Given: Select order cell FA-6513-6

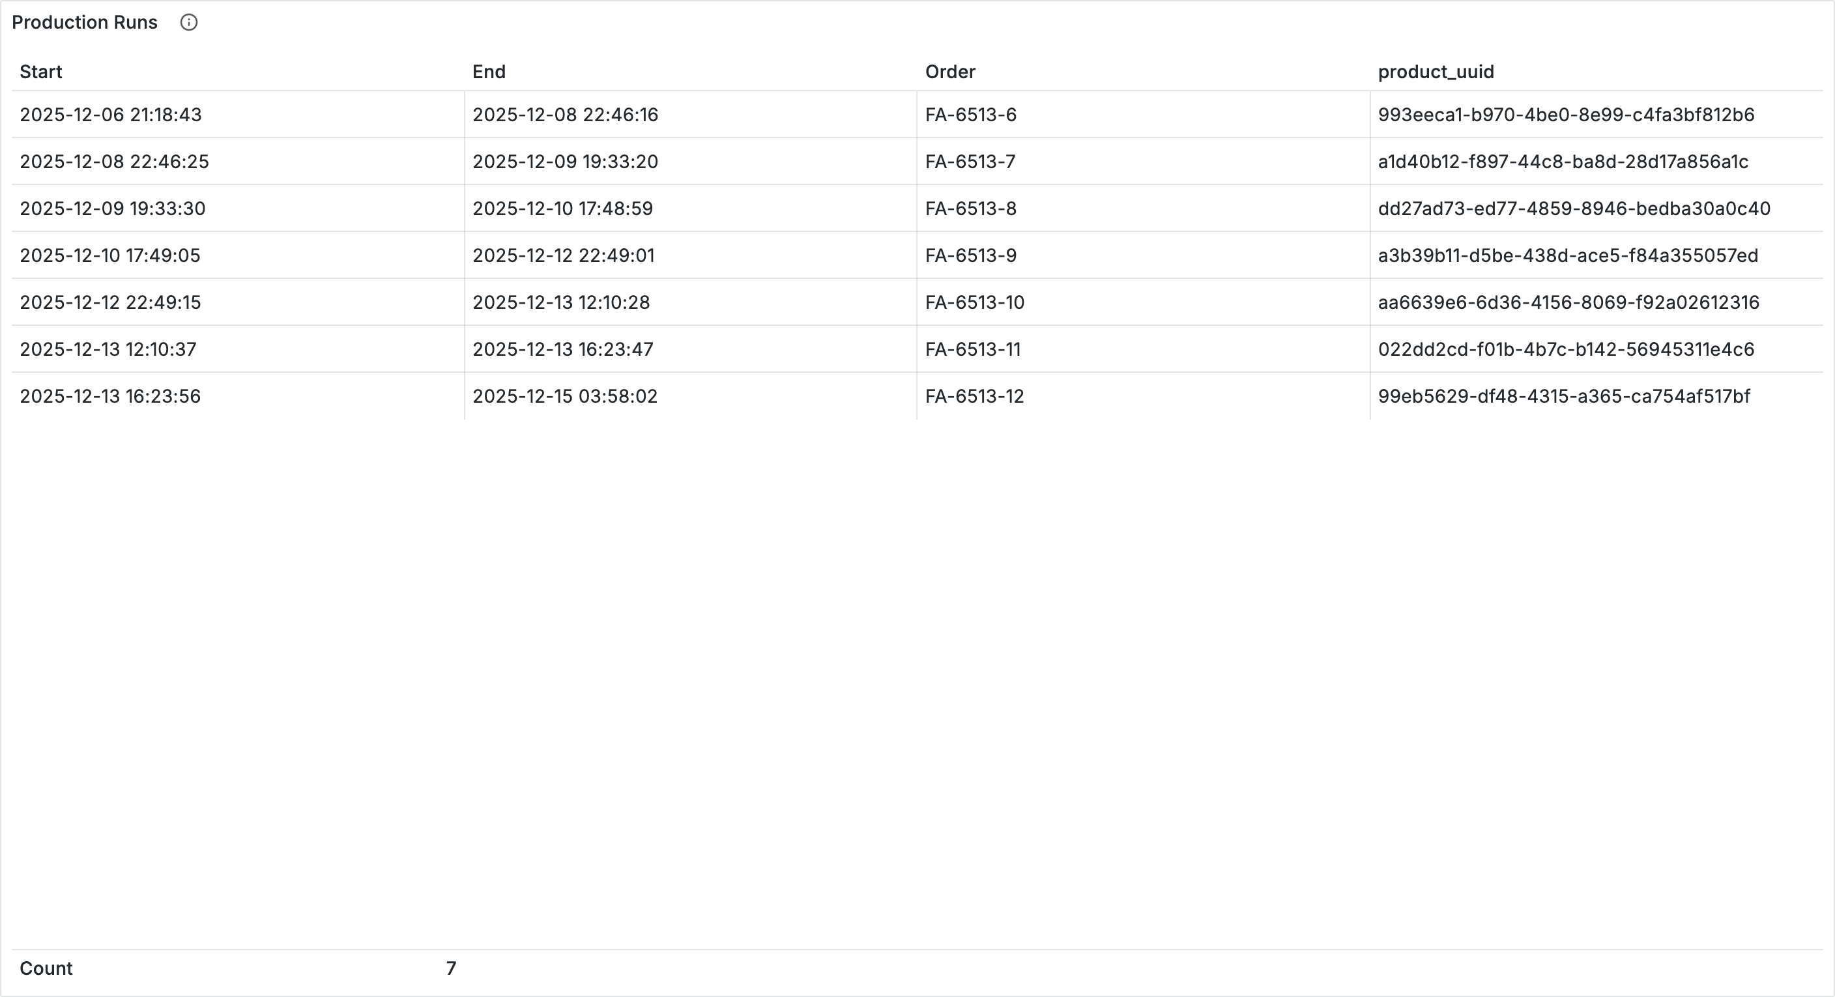Looking at the screenshot, I should tap(970, 115).
